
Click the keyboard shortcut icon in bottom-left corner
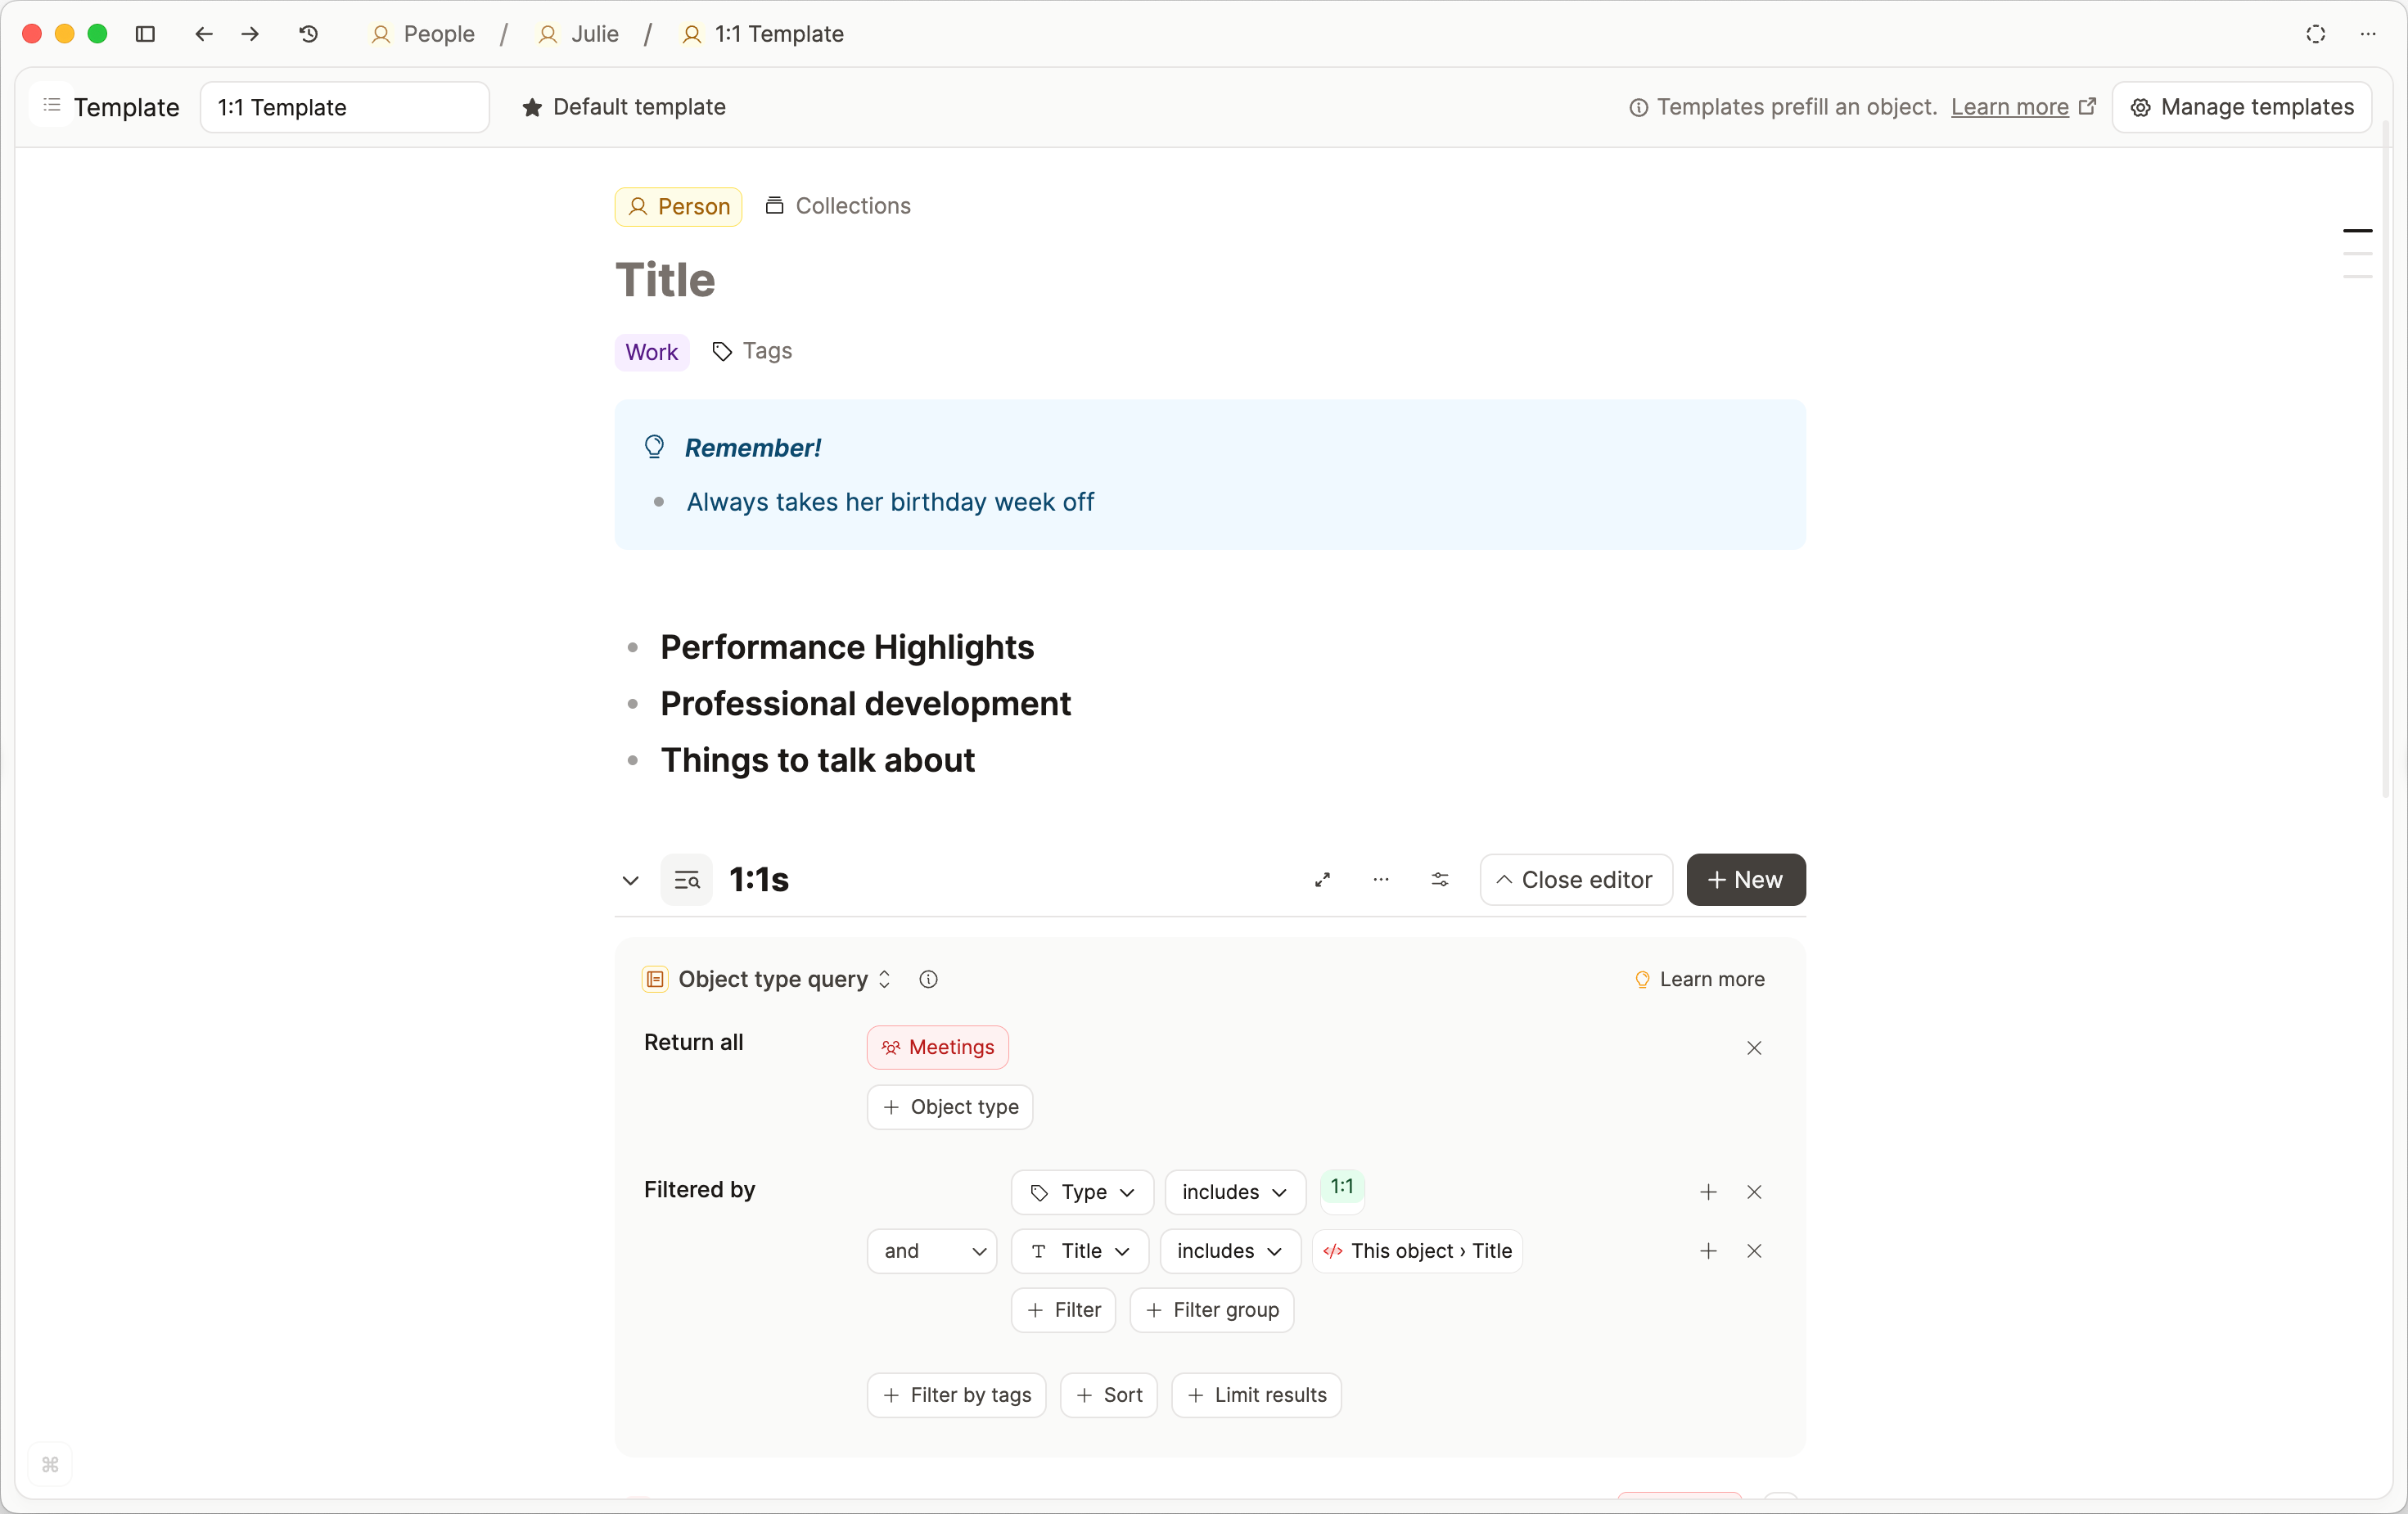coord(50,1464)
